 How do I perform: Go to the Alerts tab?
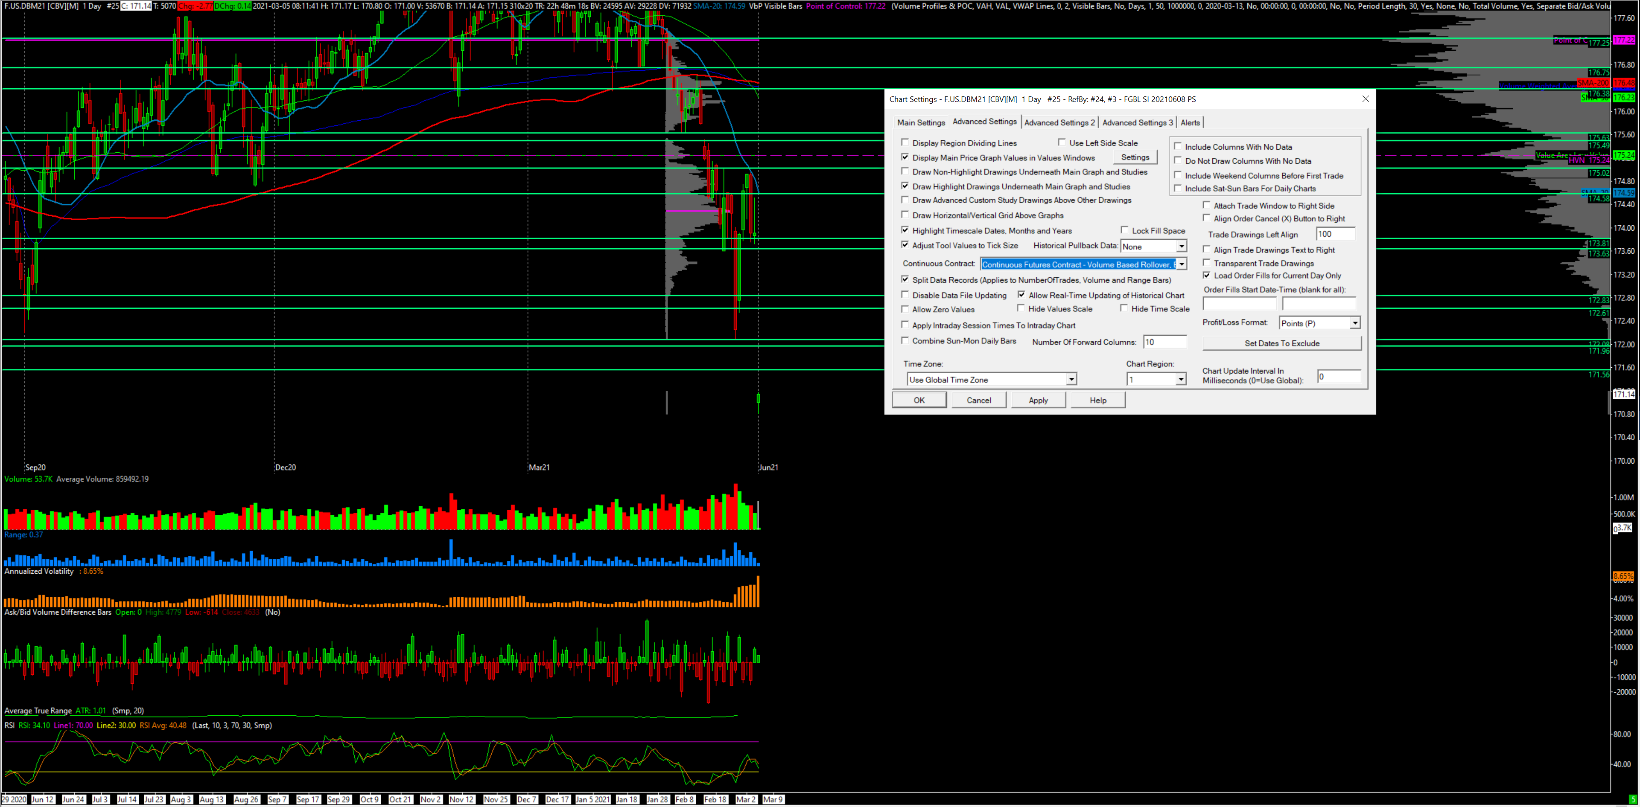click(1189, 123)
